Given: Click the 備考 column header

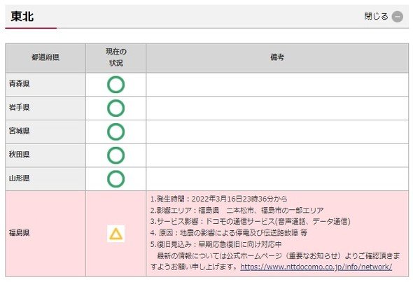Looking at the screenshot, I should point(277,57).
